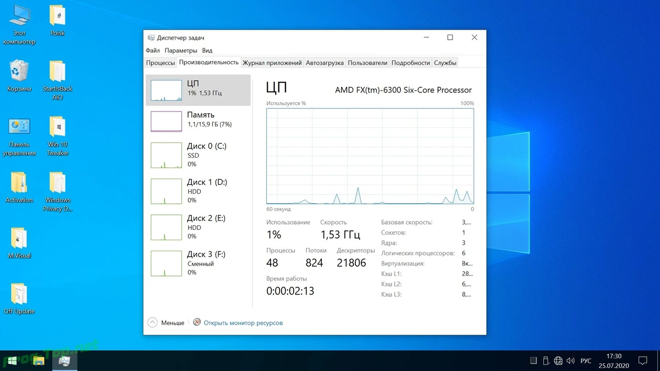The height and width of the screenshot is (371, 660).
Task: Switch to the Автозагрузка tab
Action: click(x=325, y=63)
